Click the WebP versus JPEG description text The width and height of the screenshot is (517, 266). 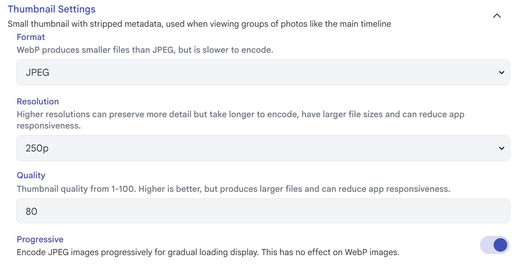[x=145, y=50]
